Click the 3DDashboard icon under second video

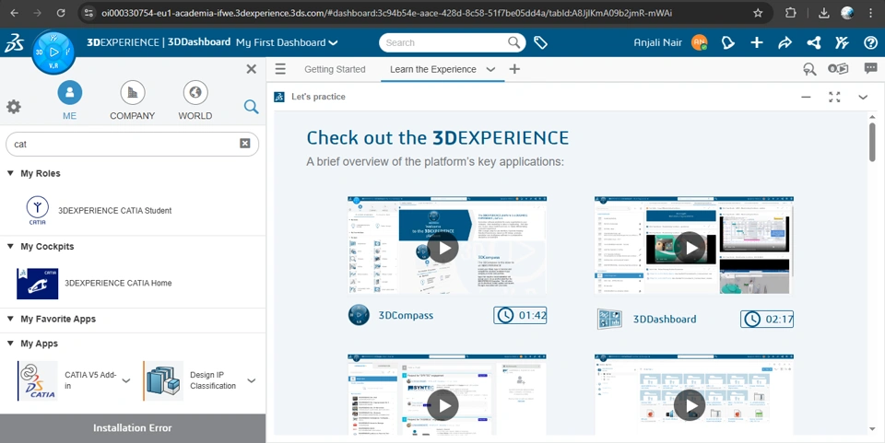(609, 319)
